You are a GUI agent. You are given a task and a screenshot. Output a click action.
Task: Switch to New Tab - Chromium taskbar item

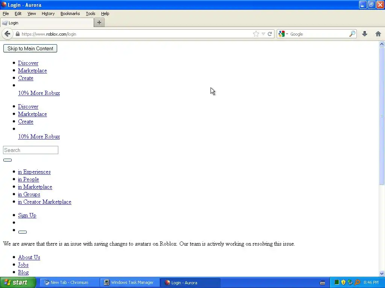point(69,282)
